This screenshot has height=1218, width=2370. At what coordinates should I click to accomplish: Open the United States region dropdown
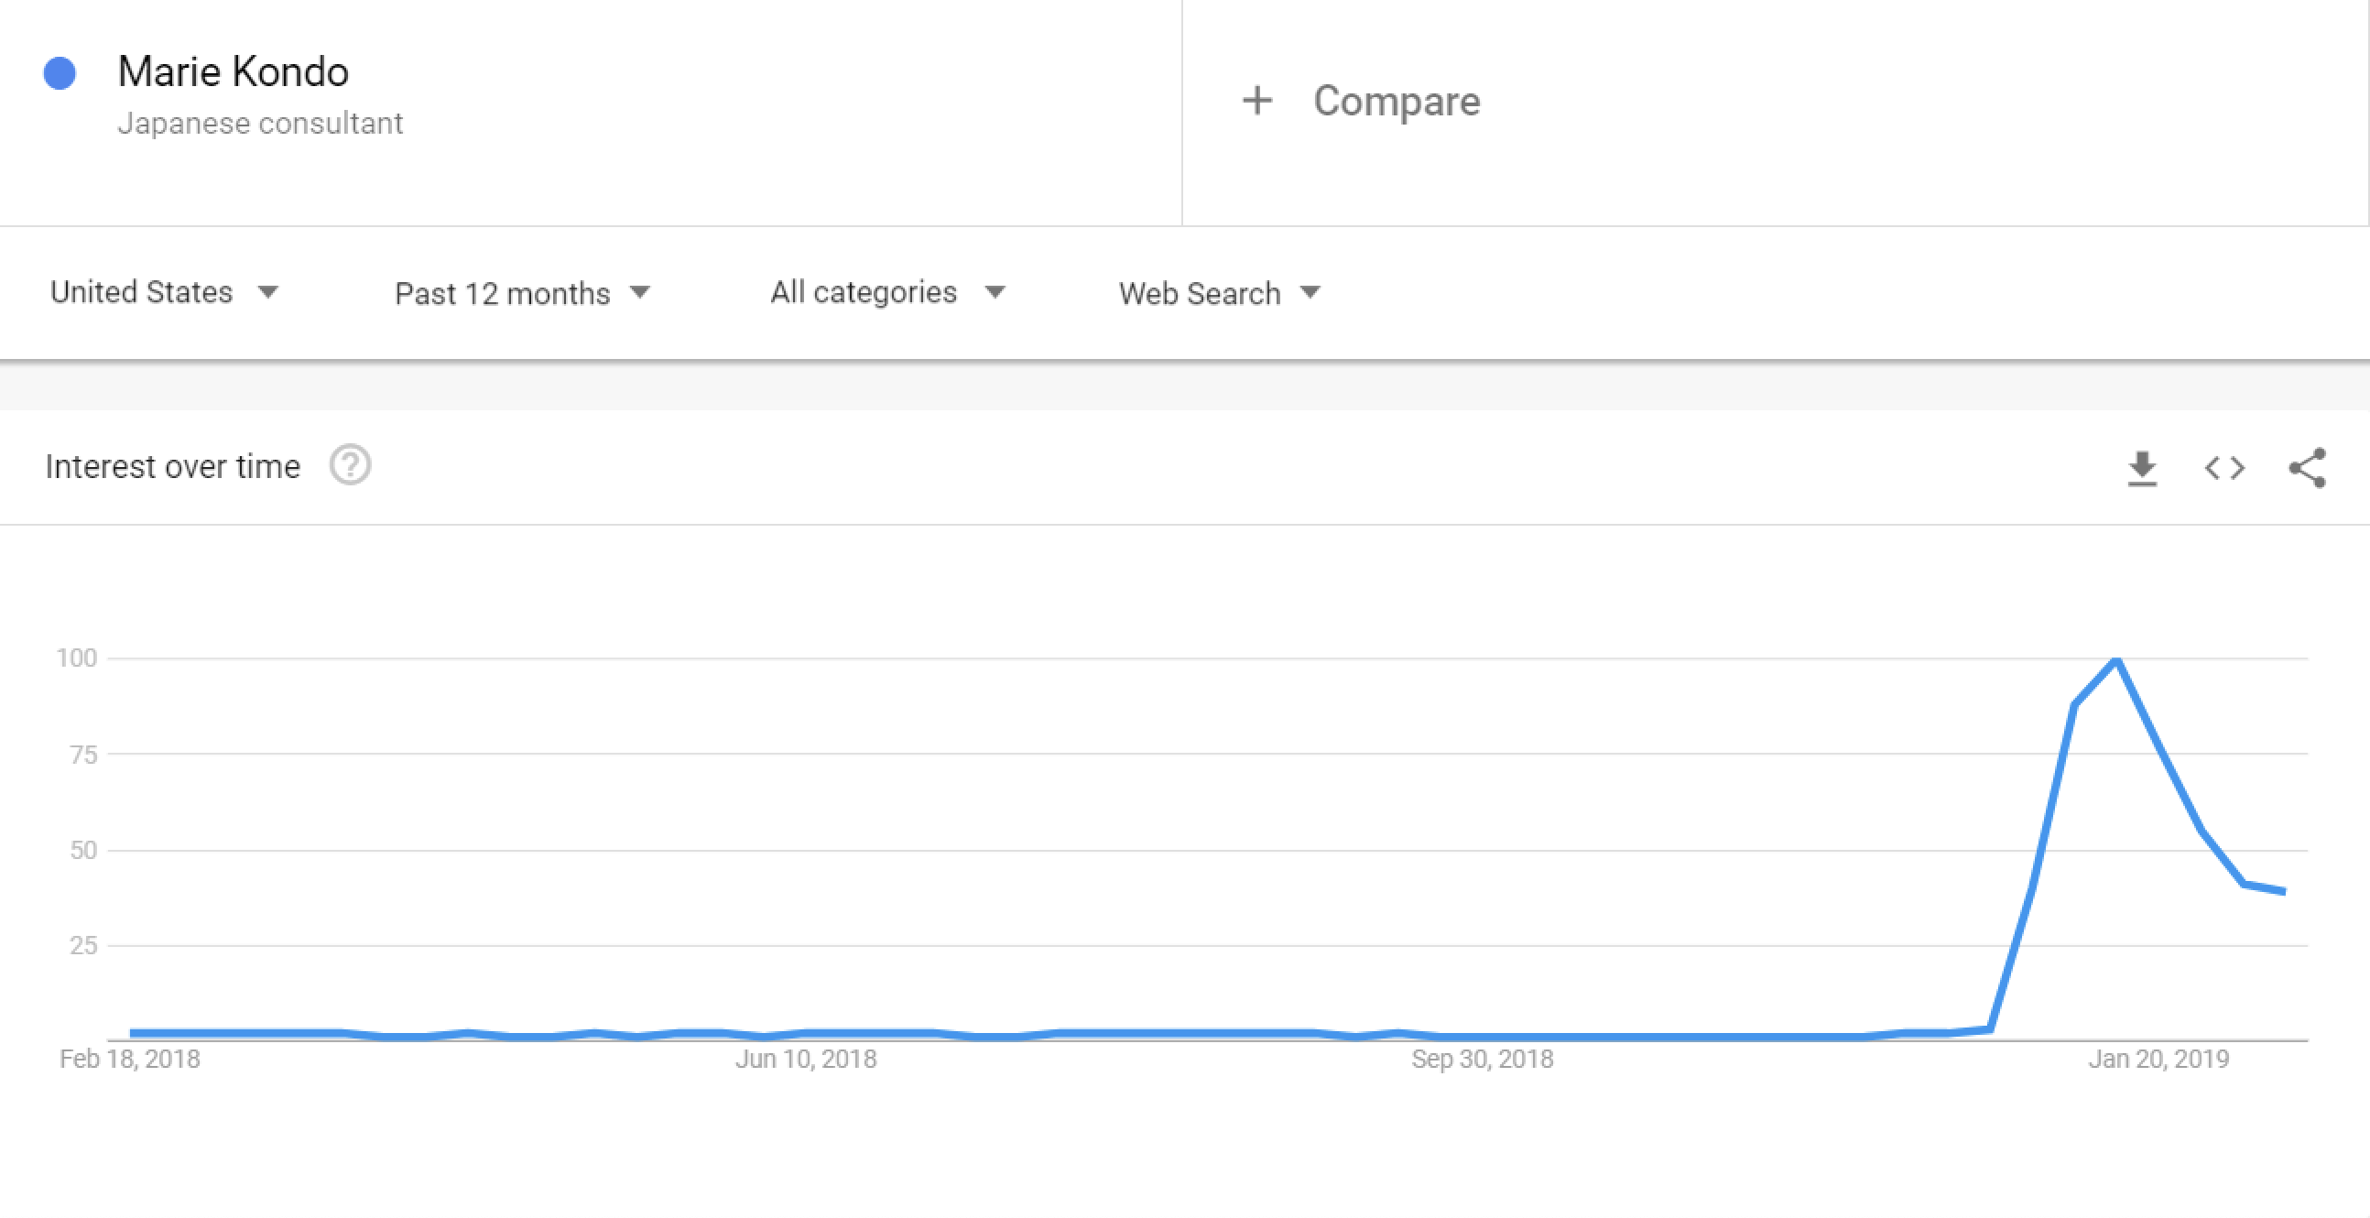point(164,291)
